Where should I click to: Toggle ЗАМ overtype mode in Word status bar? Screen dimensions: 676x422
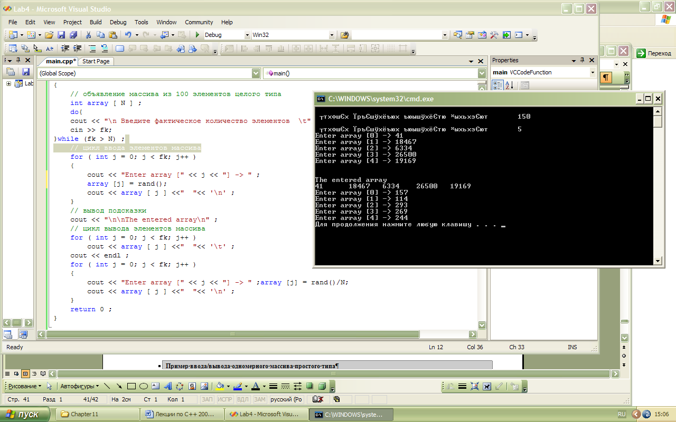[260, 400]
